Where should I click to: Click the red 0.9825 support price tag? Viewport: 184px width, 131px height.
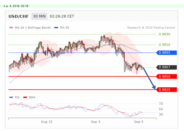tap(166, 90)
